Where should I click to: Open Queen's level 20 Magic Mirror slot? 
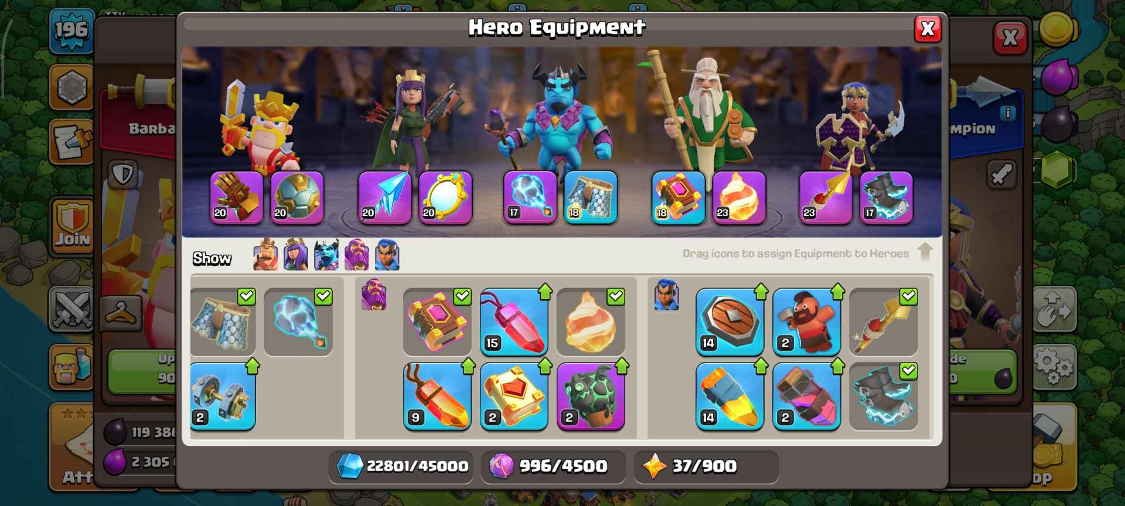tap(445, 197)
